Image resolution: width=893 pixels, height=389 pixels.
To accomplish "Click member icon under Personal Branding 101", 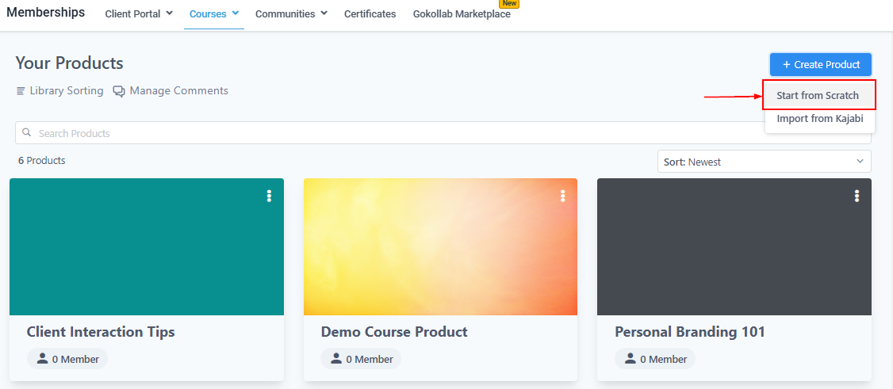I will [630, 359].
